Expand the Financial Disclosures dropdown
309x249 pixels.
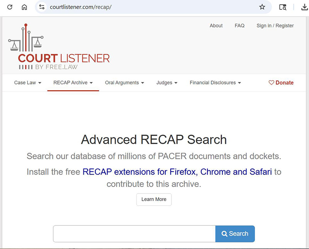(x=215, y=82)
